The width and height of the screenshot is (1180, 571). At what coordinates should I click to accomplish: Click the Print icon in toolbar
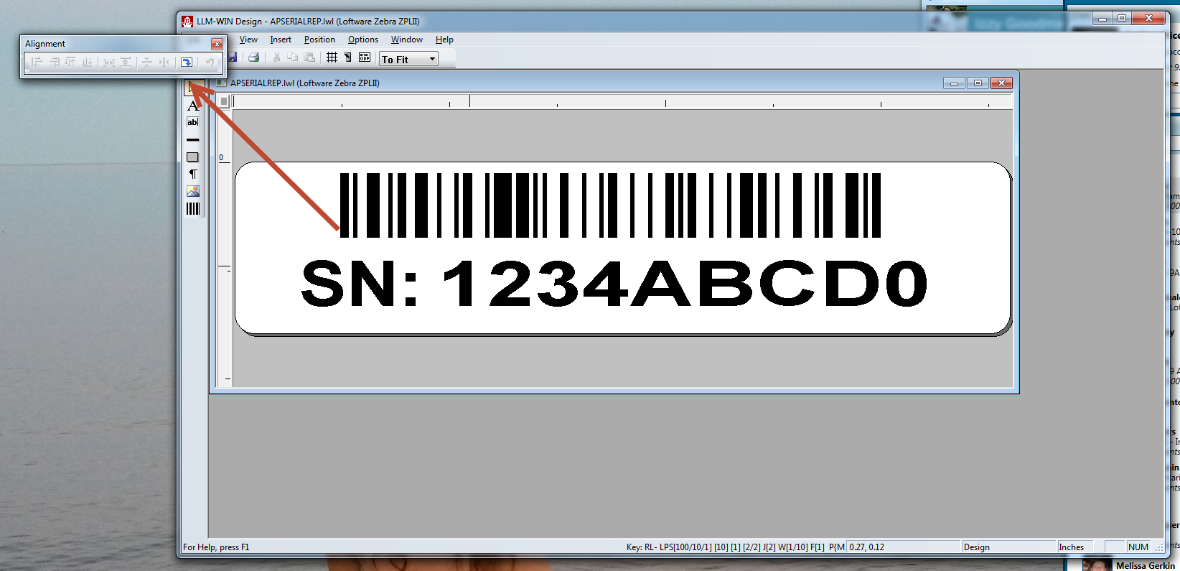tap(253, 57)
